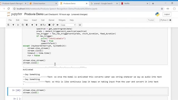Click 'run = False' code line
This screenshot has width=178, height=100.
pyautogui.click(x=34, y=56)
